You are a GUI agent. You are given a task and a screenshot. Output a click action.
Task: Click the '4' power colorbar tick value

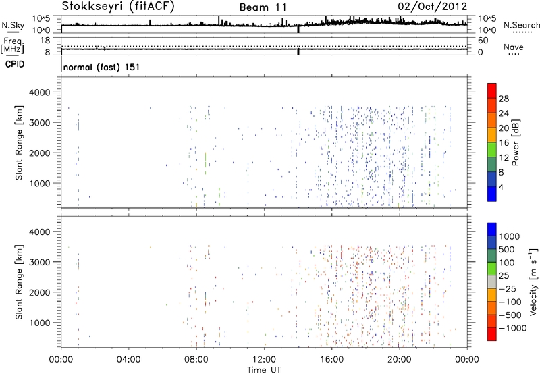point(501,187)
